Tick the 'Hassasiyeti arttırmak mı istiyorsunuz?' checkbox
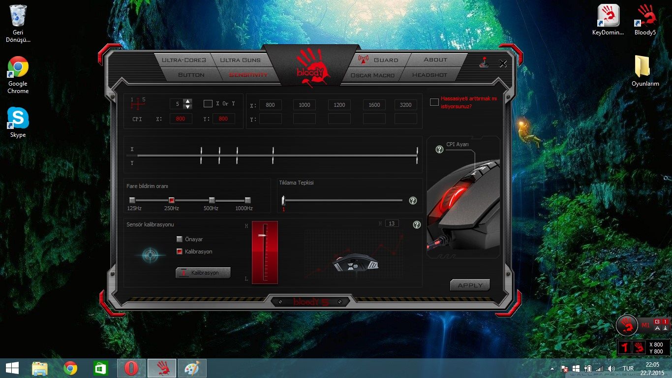Screen dimensions: 672x378 (x=434, y=102)
